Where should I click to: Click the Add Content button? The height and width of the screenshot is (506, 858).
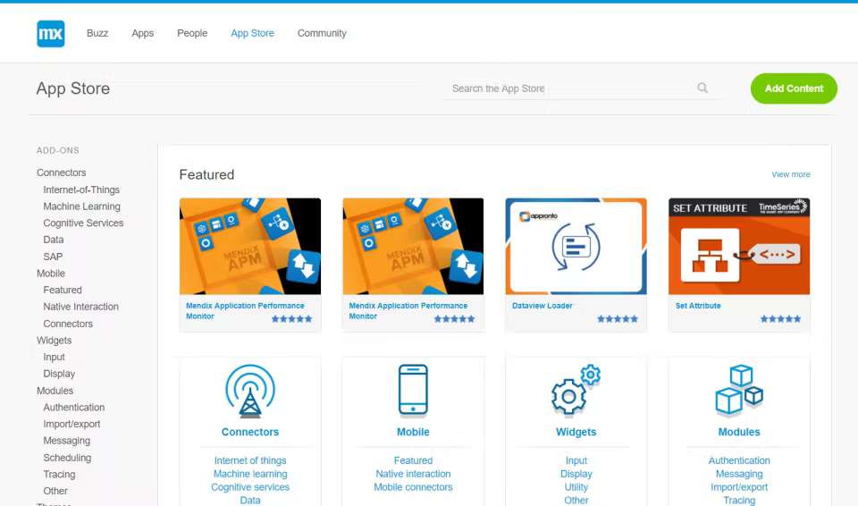(x=794, y=89)
